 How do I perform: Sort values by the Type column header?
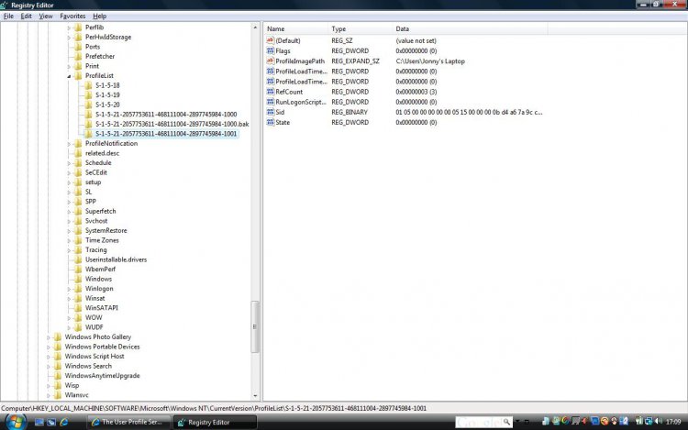pyautogui.click(x=361, y=29)
